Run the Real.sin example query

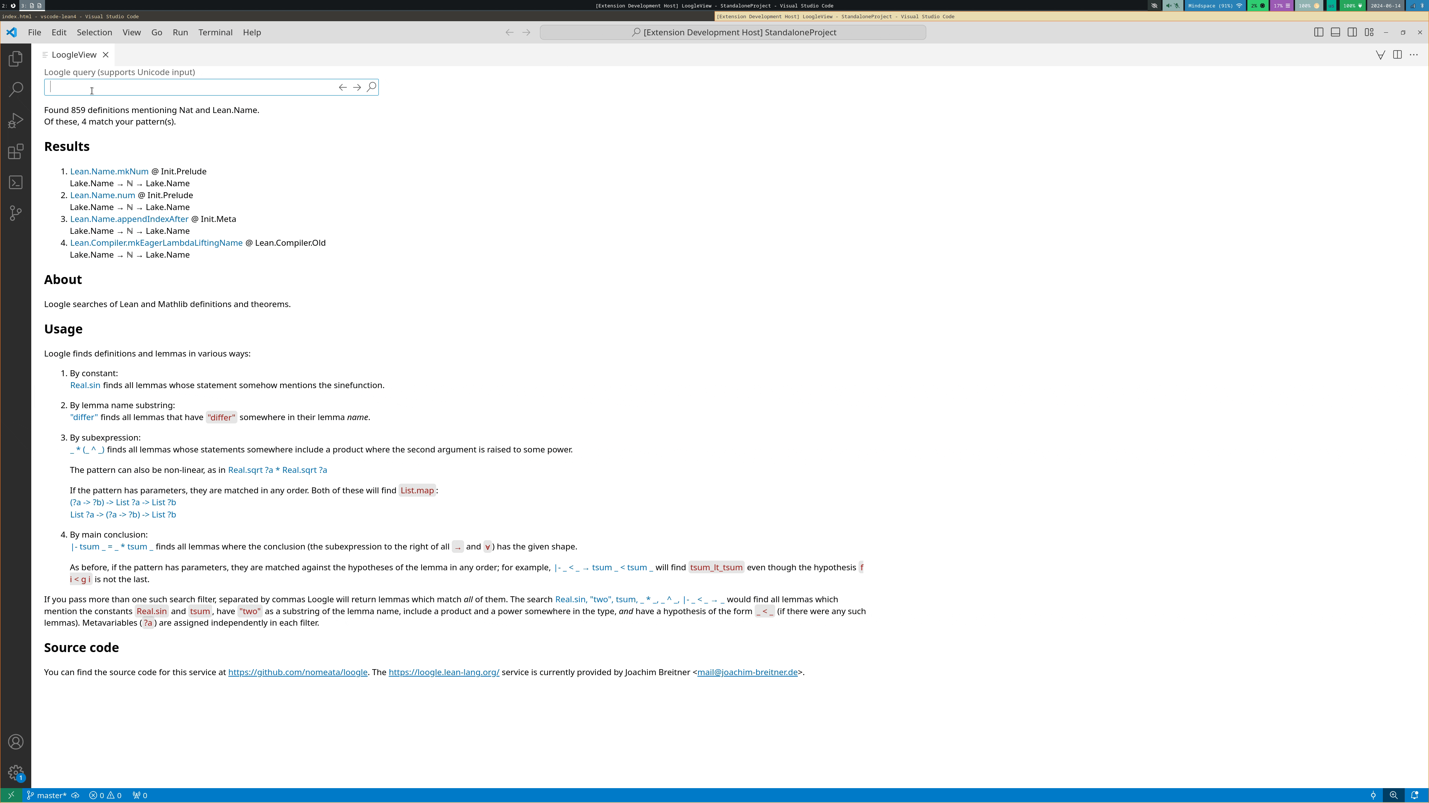pyautogui.click(x=85, y=385)
